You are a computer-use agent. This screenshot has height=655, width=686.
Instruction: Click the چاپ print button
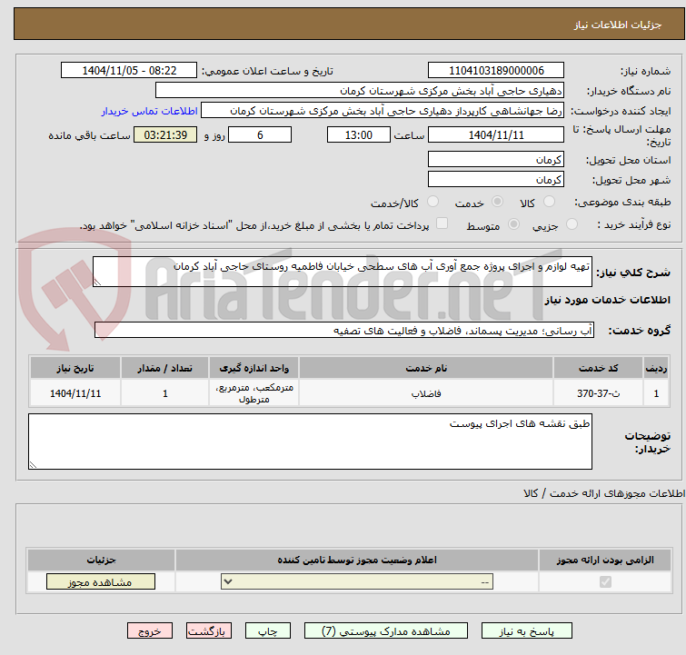point(268,631)
